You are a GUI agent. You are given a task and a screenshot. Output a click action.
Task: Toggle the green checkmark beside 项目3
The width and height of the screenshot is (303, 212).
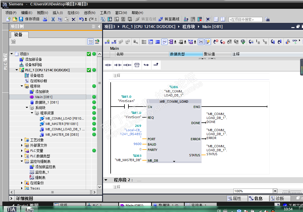[89, 54]
